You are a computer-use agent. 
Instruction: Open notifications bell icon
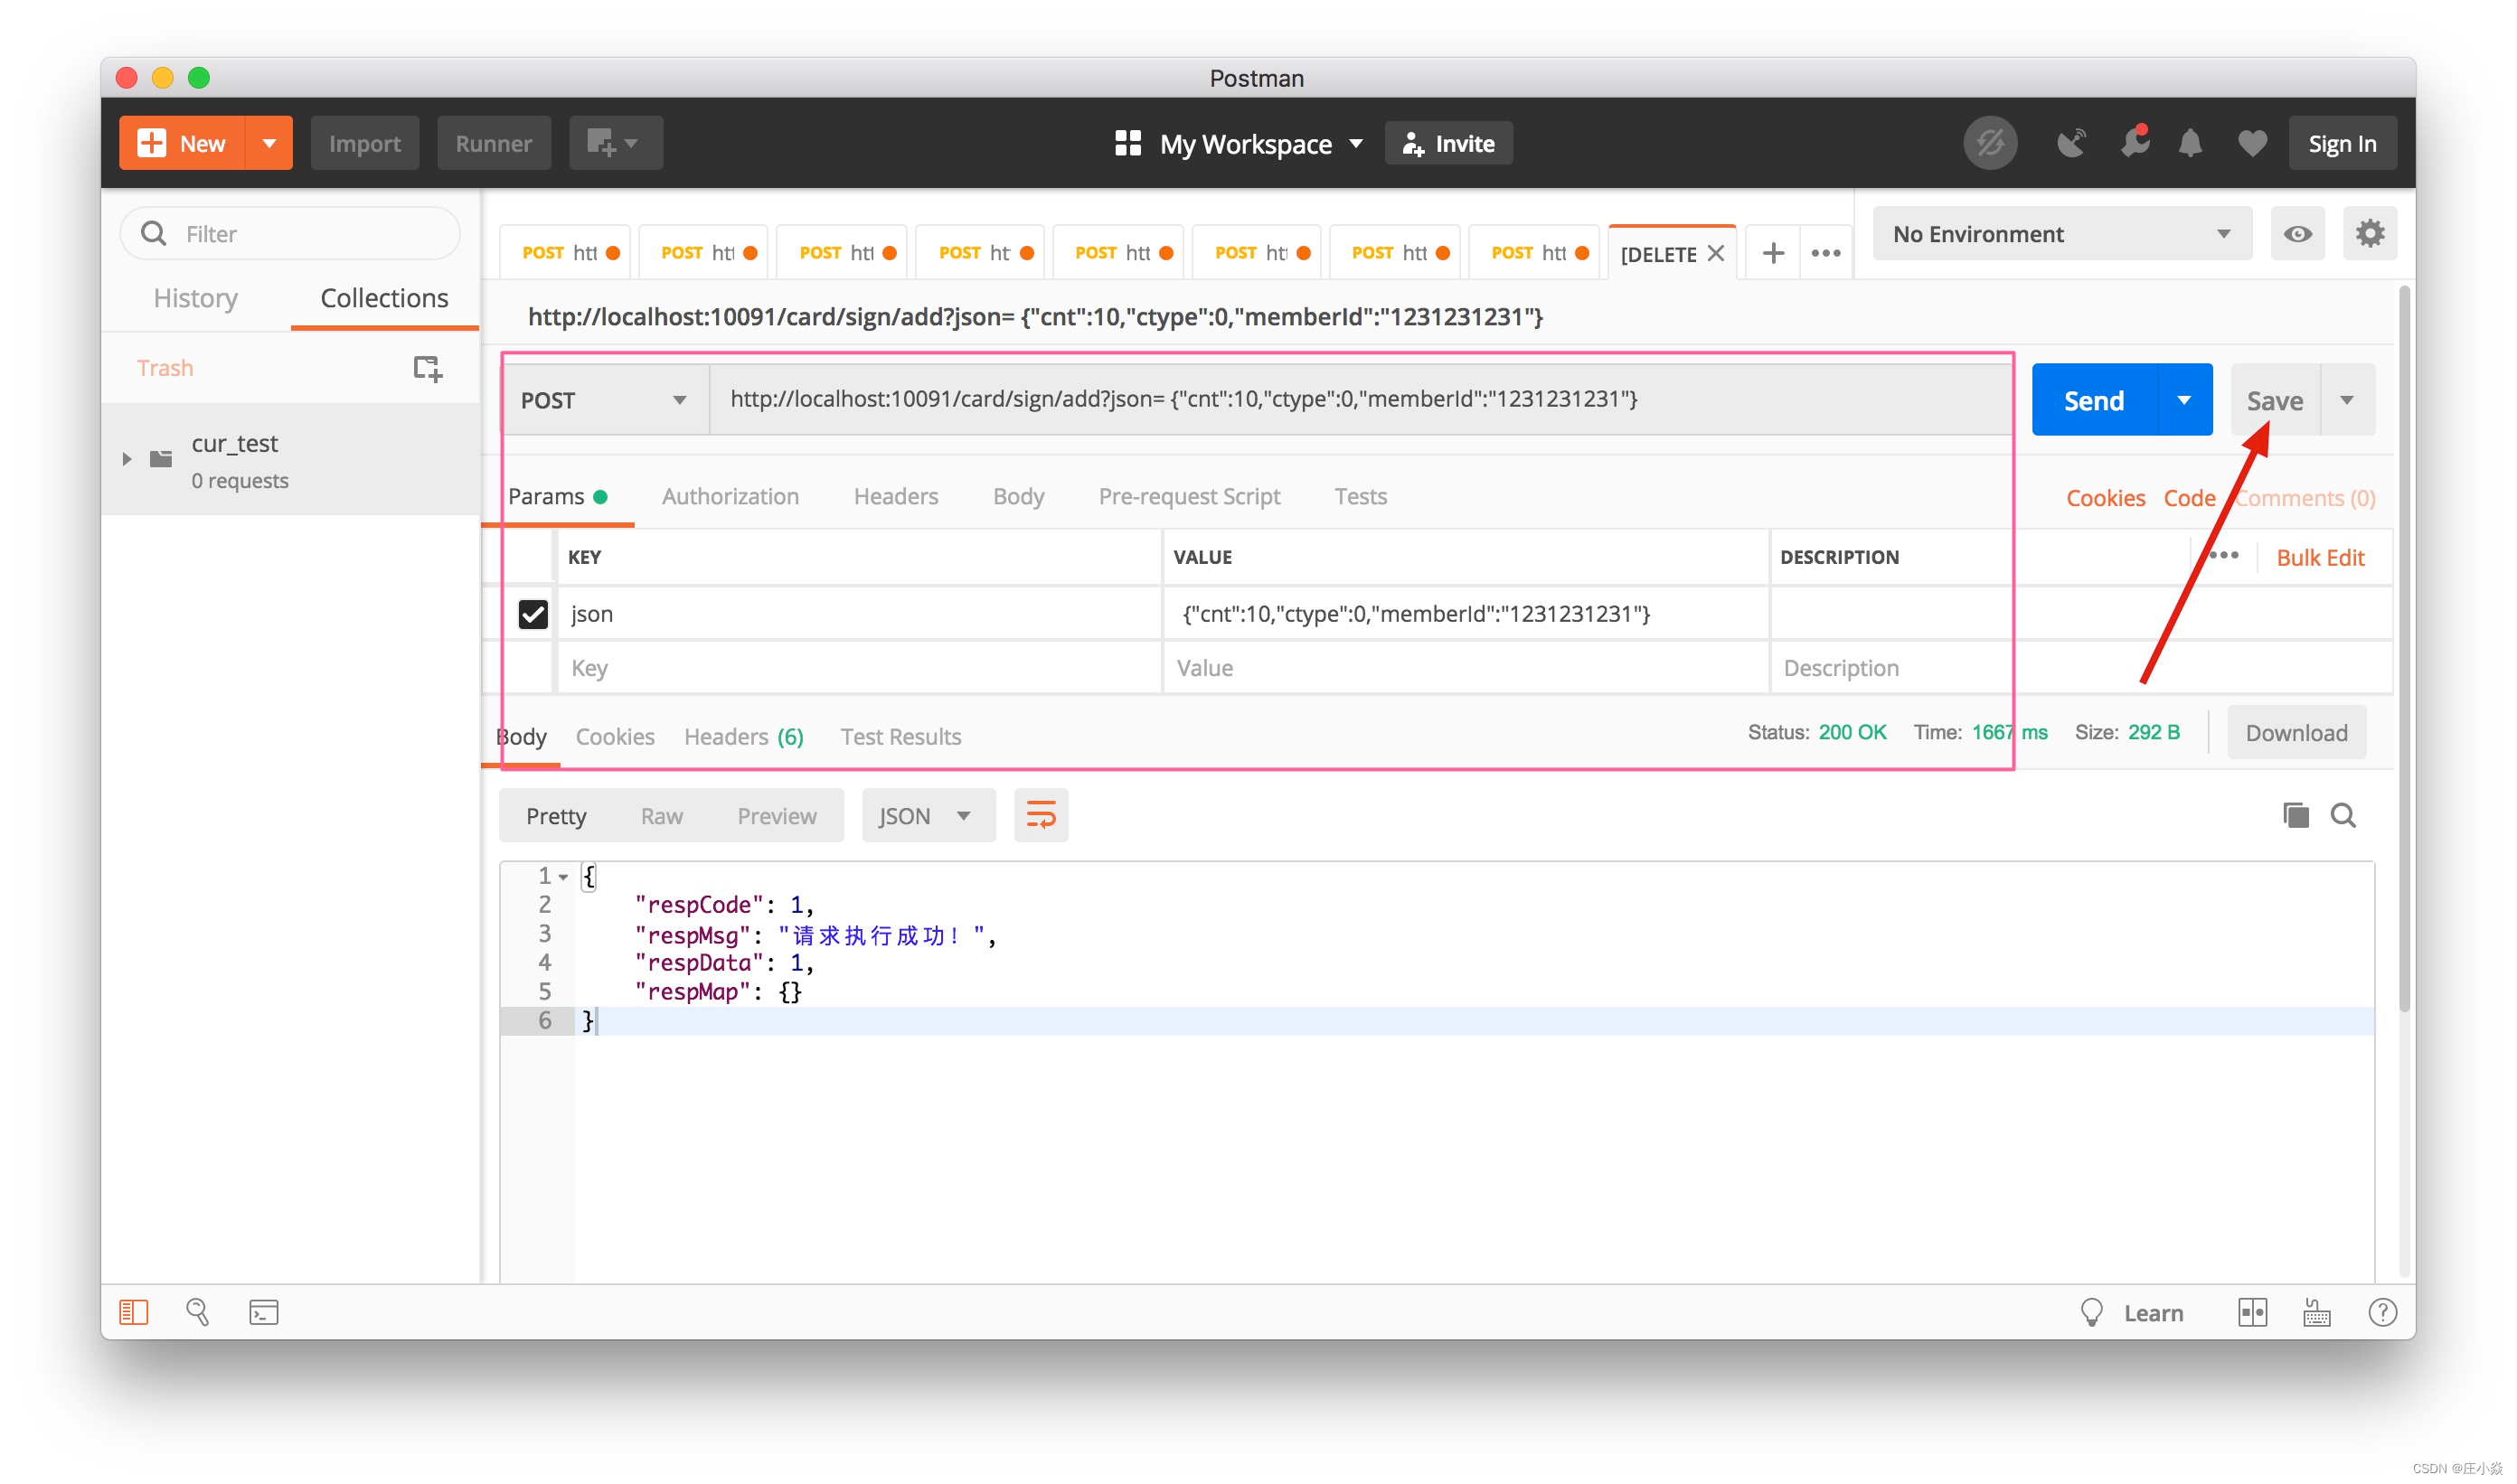coord(2189,144)
